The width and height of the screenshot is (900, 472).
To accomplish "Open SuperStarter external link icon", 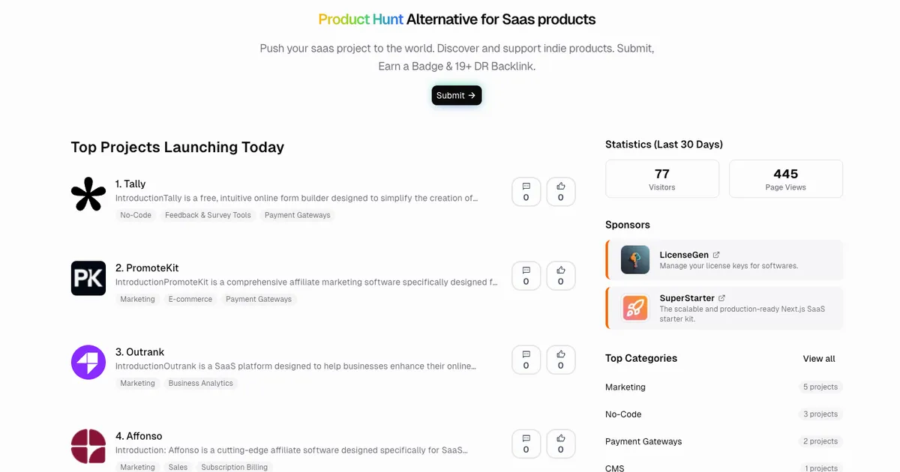I will 722,298.
